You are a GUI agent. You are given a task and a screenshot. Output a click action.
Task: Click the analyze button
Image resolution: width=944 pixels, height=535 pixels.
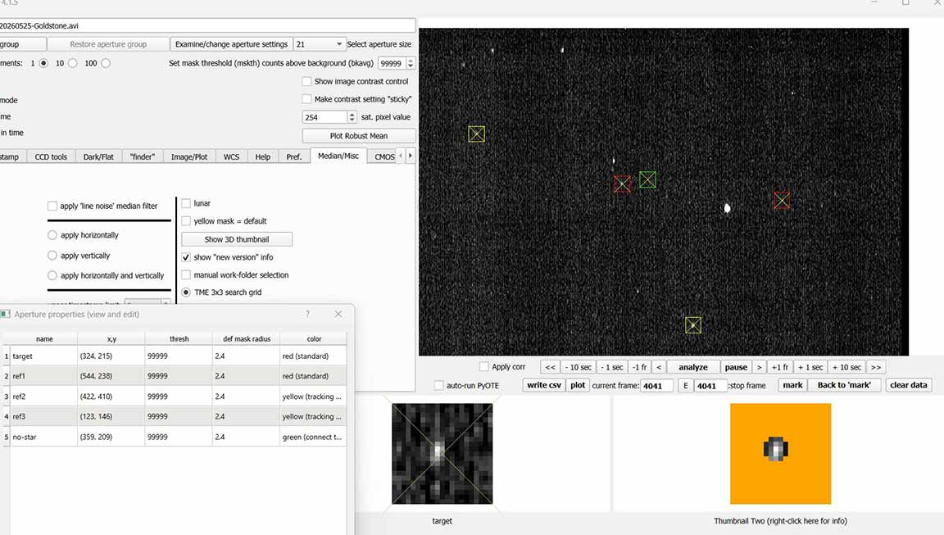(x=693, y=367)
